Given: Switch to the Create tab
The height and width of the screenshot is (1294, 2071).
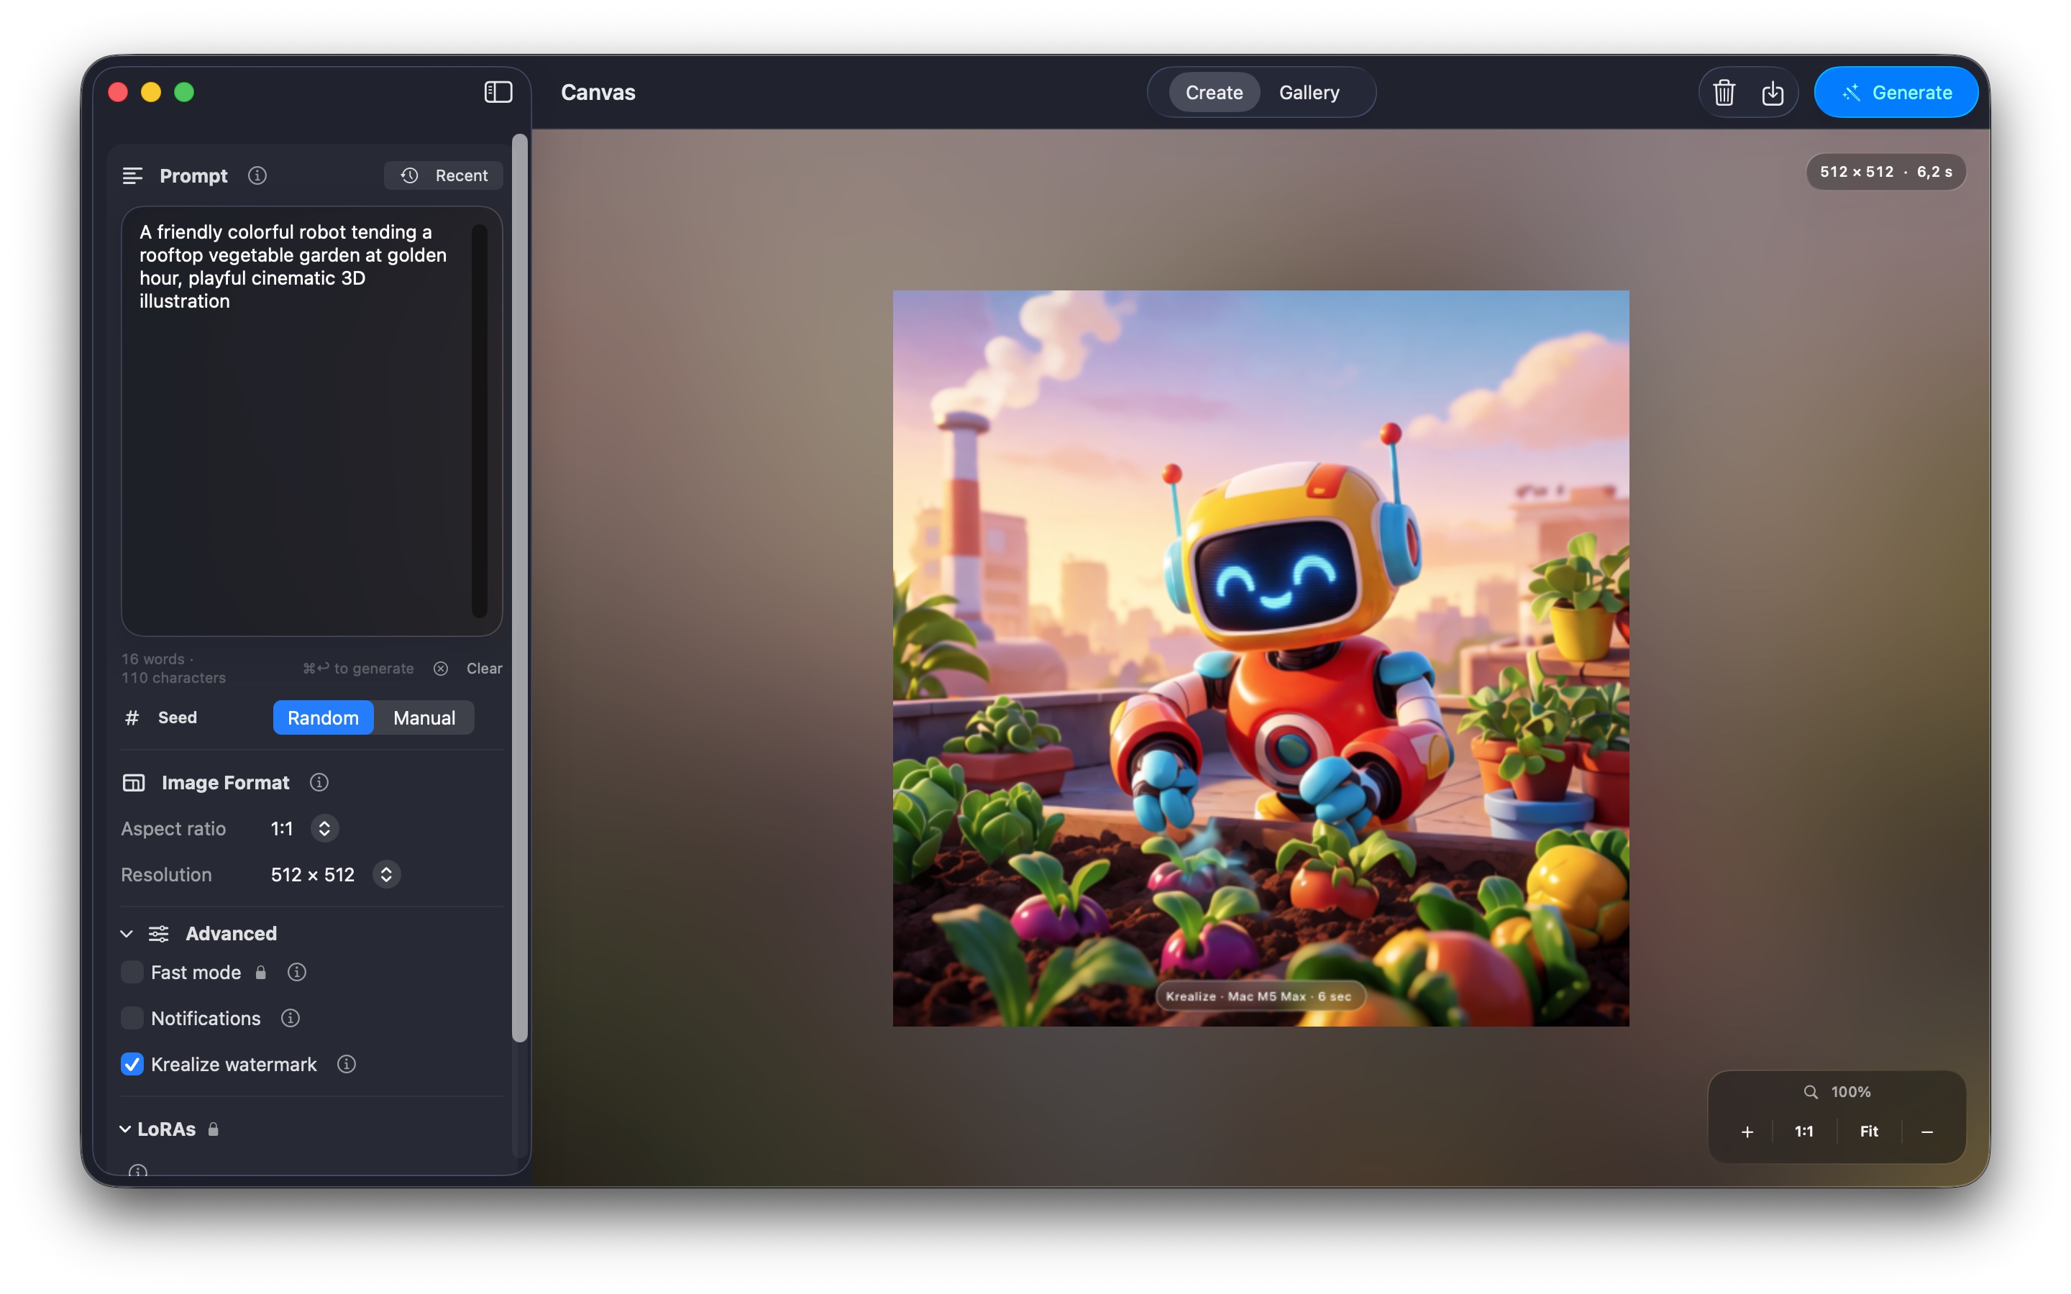Looking at the screenshot, I should coord(1214,93).
